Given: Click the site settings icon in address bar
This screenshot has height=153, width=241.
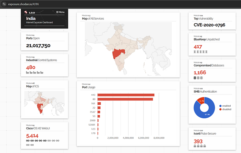Looking at the screenshot, I should [x=4, y=4].
